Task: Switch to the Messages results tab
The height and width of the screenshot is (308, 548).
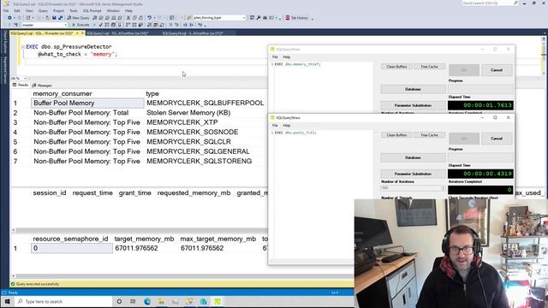Action: [x=42, y=86]
